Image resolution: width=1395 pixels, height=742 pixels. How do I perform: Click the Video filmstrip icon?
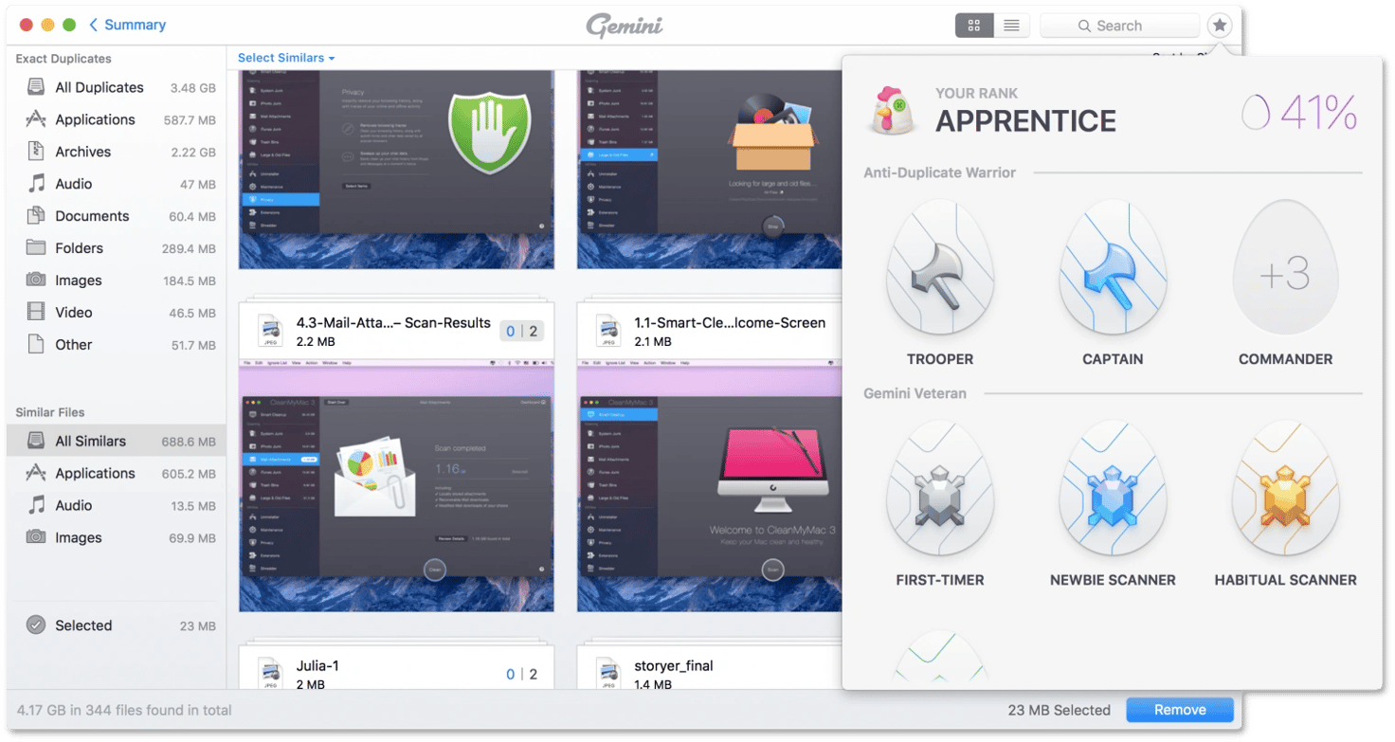click(36, 313)
